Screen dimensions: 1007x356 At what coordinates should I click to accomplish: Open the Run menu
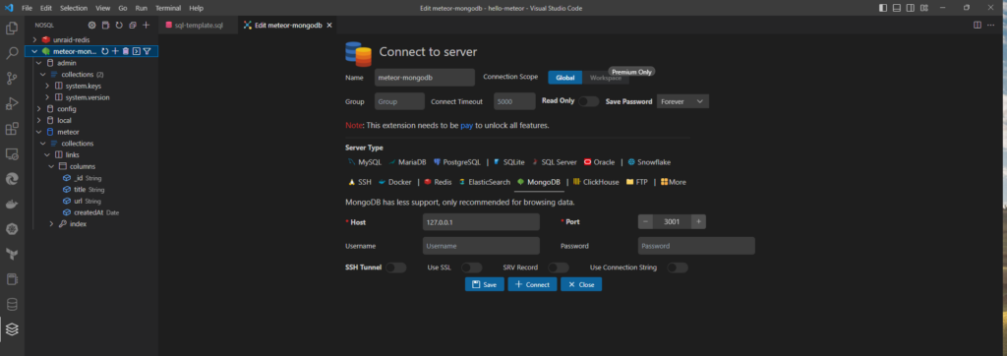point(142,8)
